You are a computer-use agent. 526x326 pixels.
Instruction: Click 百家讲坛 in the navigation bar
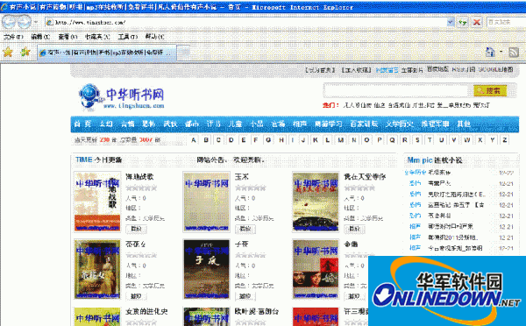point(364,124)
